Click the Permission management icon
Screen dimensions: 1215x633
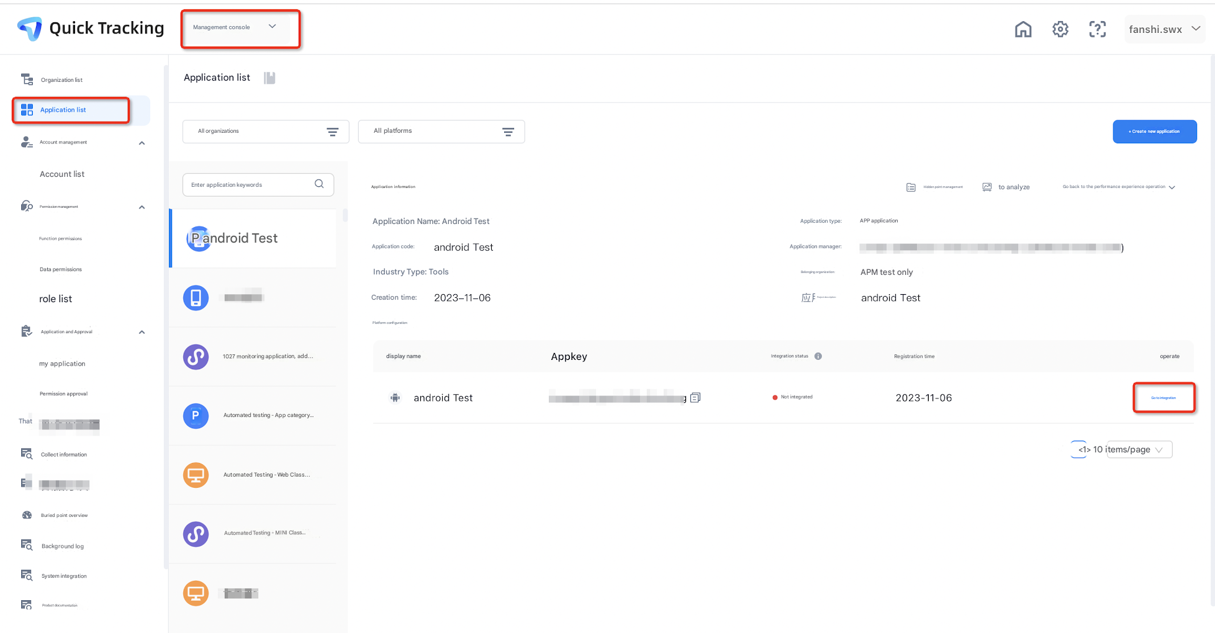click(27, 206)
